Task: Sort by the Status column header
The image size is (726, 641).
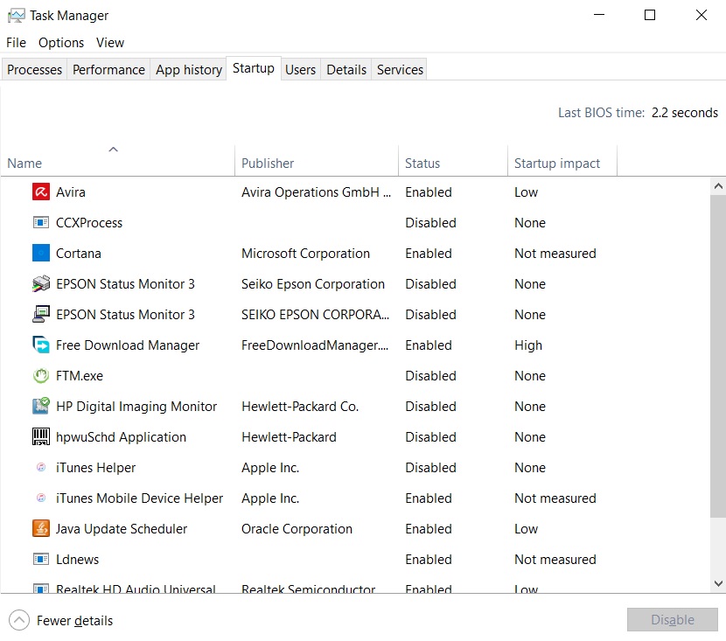Action: click(453, 160)
